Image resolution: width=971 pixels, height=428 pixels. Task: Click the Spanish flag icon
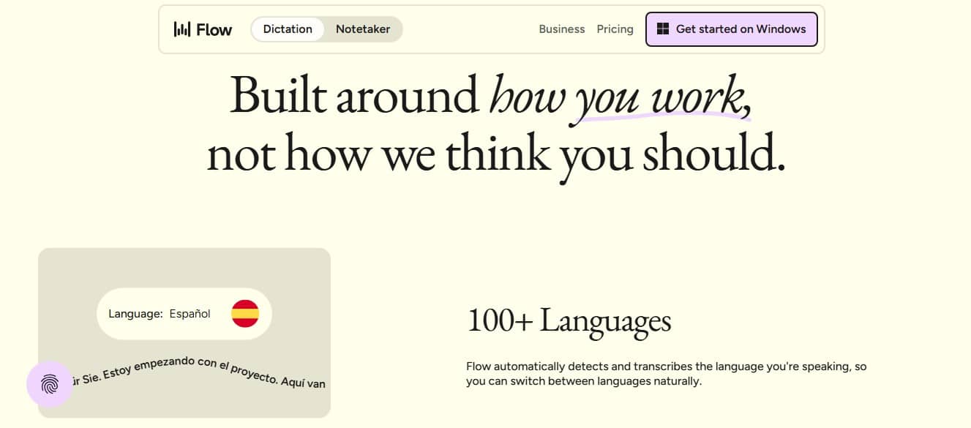245,314
